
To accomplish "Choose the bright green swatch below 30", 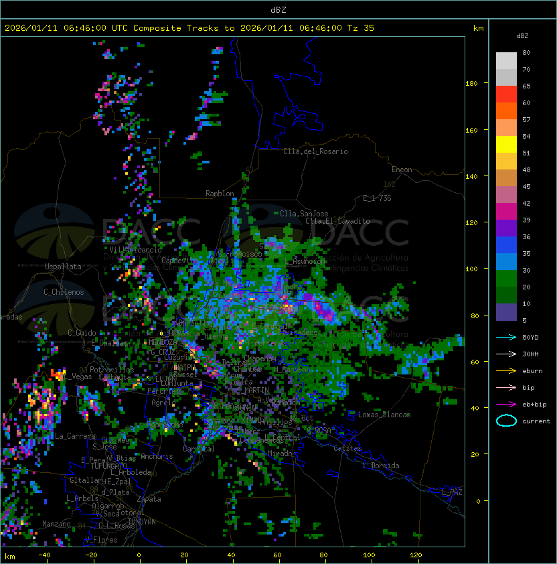I will click(x=506, y=278).
